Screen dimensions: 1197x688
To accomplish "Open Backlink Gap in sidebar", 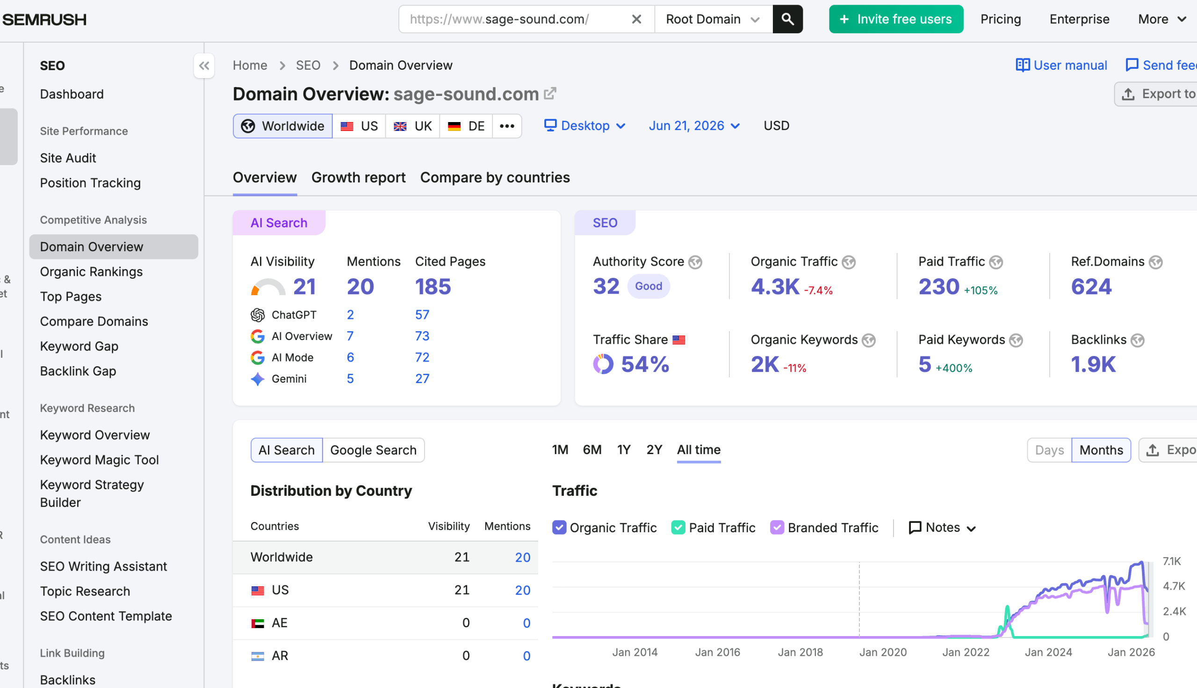I will click(78, 371).
